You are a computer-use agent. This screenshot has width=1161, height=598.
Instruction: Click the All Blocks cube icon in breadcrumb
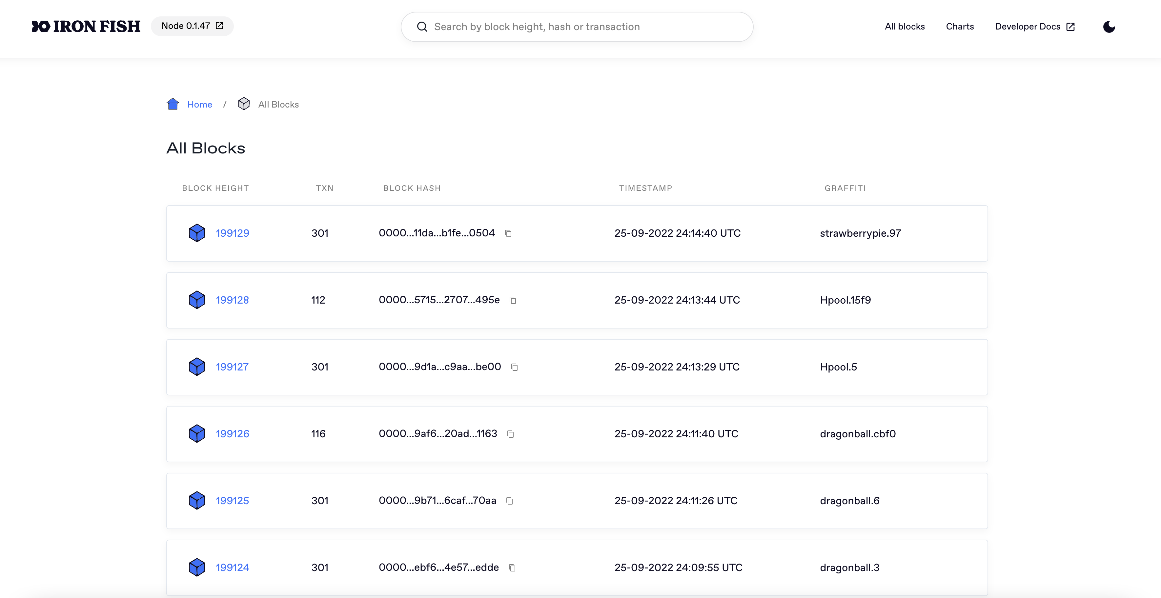click(x=244, y=104)
